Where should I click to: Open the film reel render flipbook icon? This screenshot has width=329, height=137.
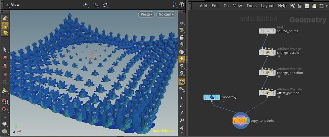click(x=5, y=132)
